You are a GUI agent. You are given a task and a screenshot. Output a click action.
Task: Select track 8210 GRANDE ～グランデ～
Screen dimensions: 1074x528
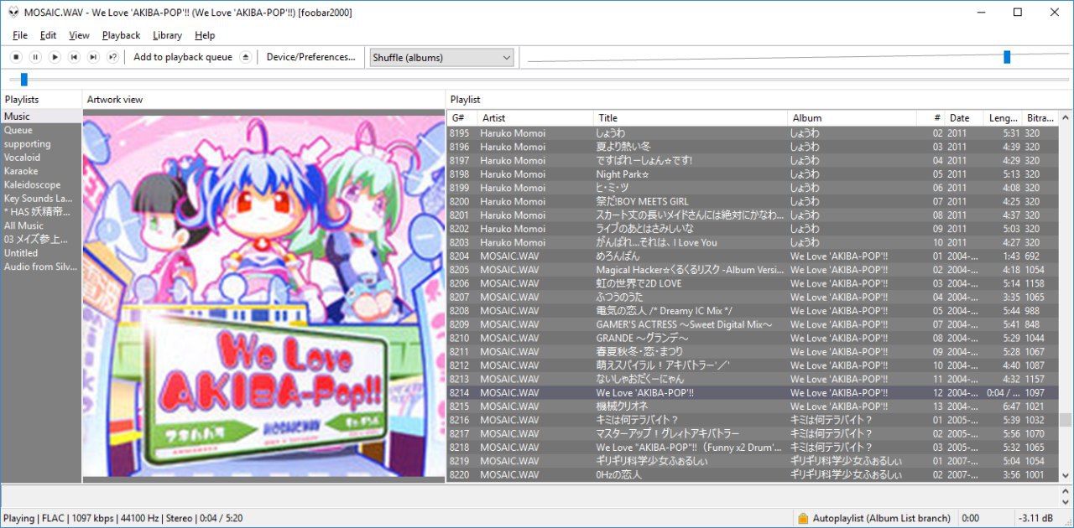pos(753,338)
